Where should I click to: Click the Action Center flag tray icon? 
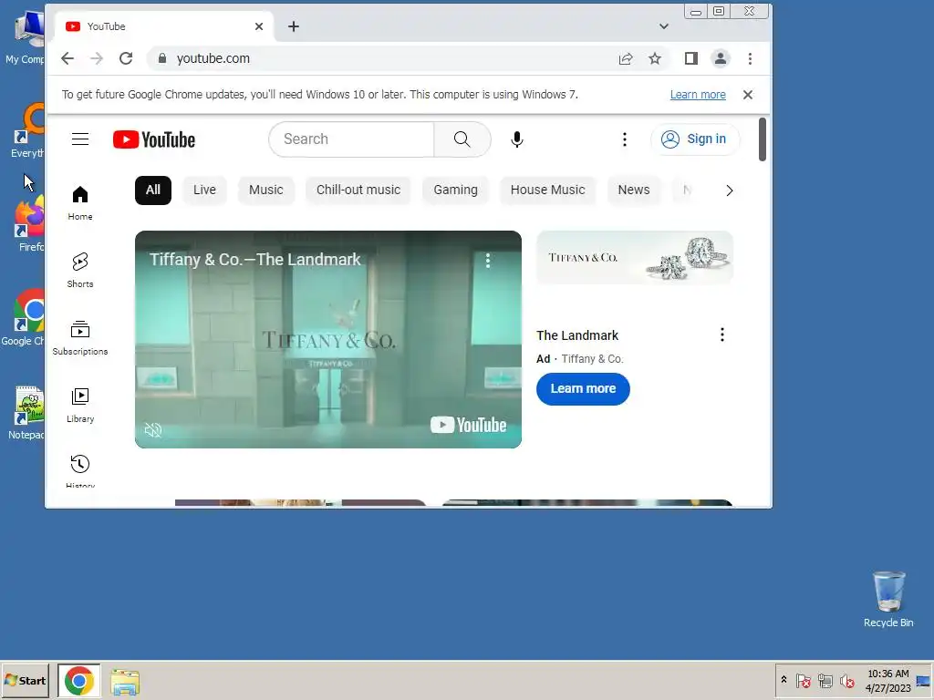803,680
